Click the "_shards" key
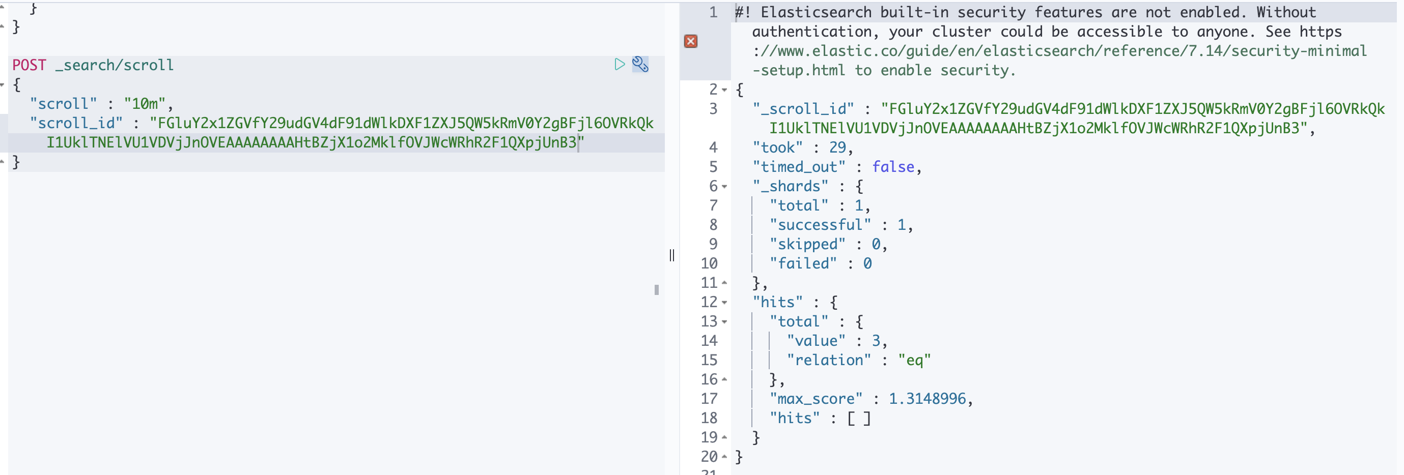Screen dimensions: 1404x475 pyautogui.click(x=790, y=186)
